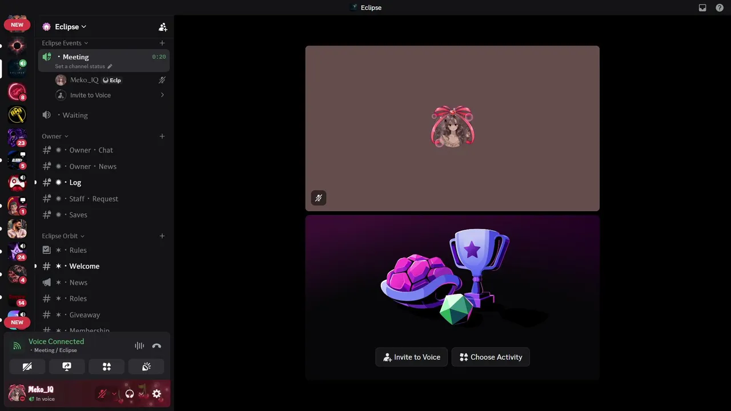Screen dimensions: 731x411
Task: Open microphone input options arrow
Action: pos(114,394)
